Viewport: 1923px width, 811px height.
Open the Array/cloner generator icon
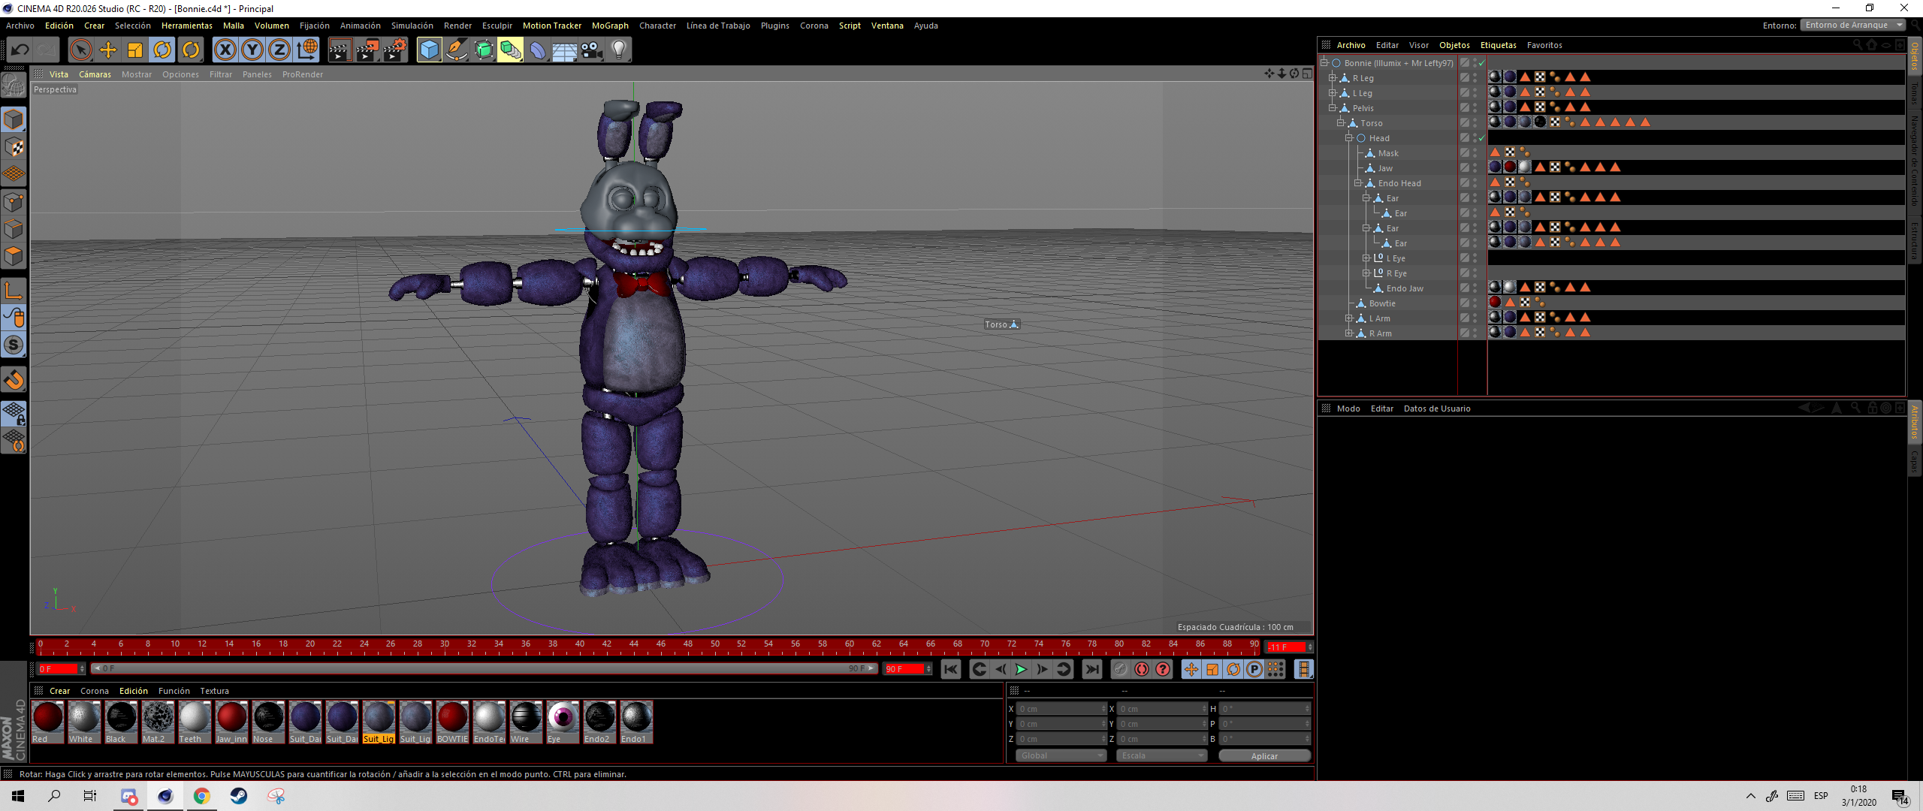pyautogui.click(x=510, y=50)
